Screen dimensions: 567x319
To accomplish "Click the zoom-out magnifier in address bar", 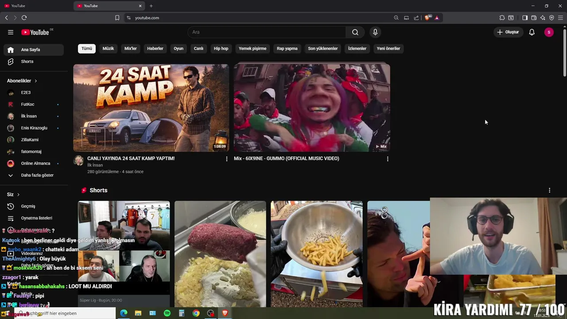I will 396,18.
